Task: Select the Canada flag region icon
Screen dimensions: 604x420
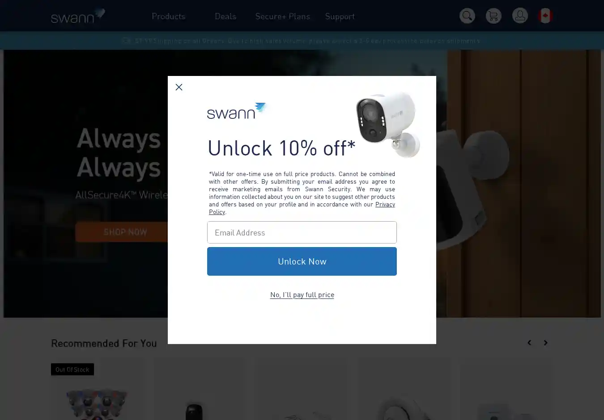Action: (x=545, y=16)
